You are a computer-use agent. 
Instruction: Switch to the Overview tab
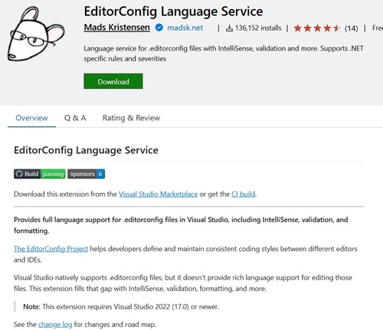coord(31,118)
